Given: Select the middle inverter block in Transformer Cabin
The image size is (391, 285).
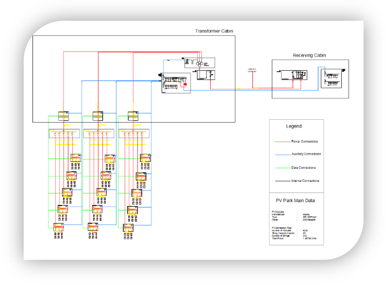Looking at the screenshot, I should pos(98,116).
